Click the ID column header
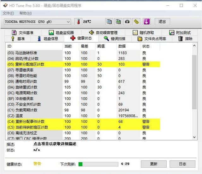Viewport: 202px width, 174px height. click(34, 46)
